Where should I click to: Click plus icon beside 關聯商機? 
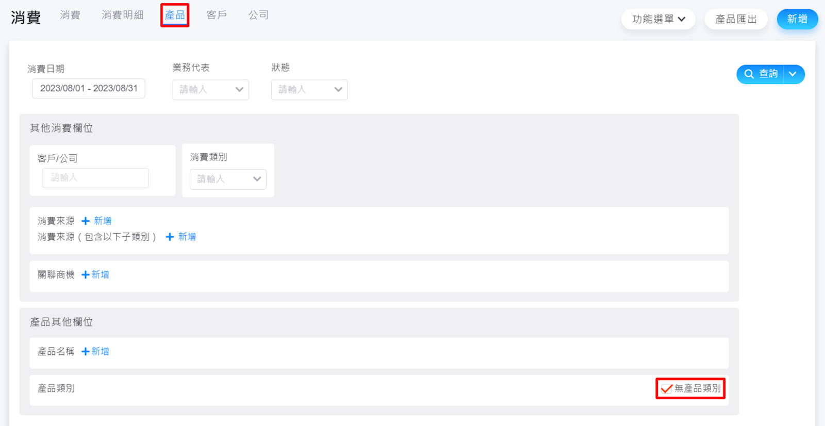tap(86, 275)
